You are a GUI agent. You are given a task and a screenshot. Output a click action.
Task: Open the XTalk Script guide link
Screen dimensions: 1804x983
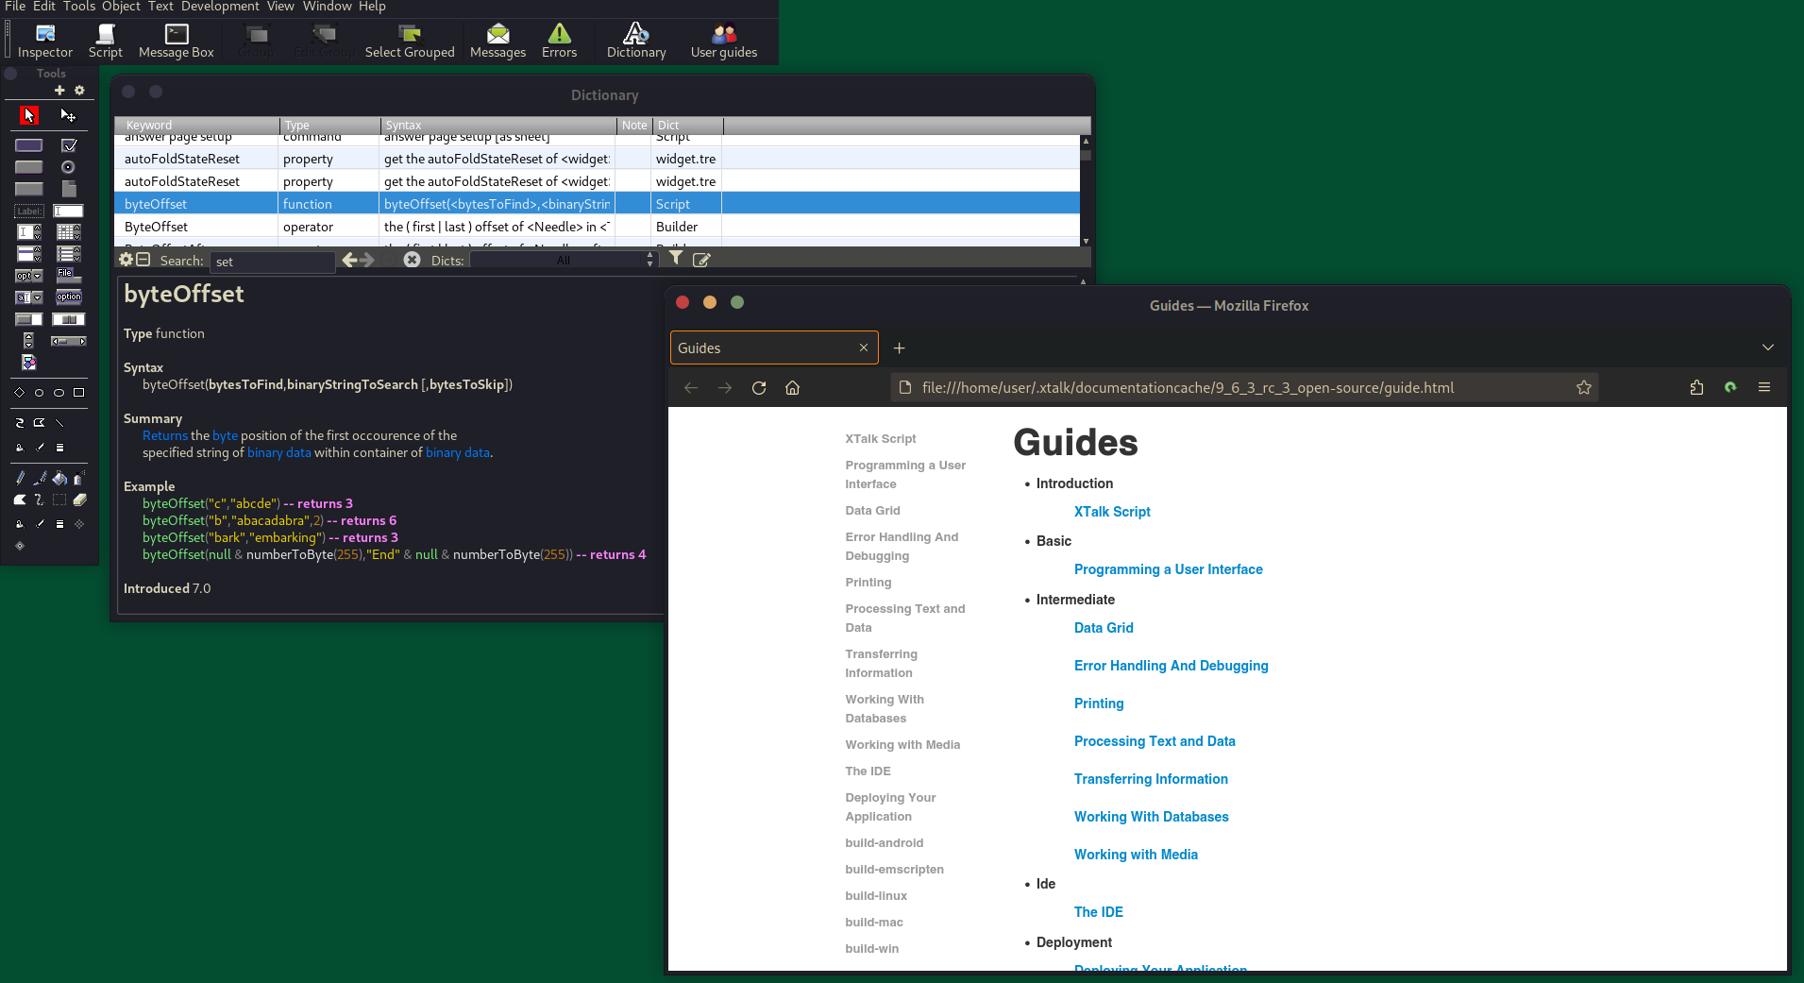pos(1112,512)
